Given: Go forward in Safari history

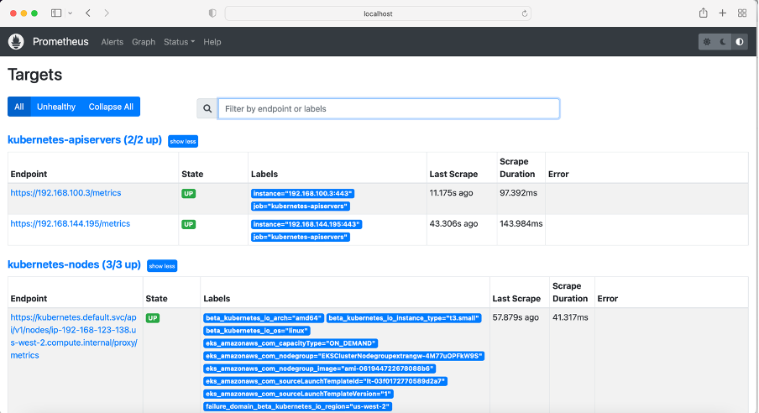Looking at the screenshot, I should coord(107,13).
